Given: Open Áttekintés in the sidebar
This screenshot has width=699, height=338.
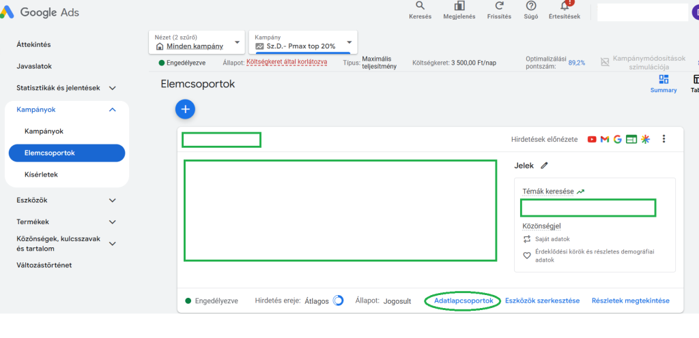Looking at the screenshot, I should (34, 45).
